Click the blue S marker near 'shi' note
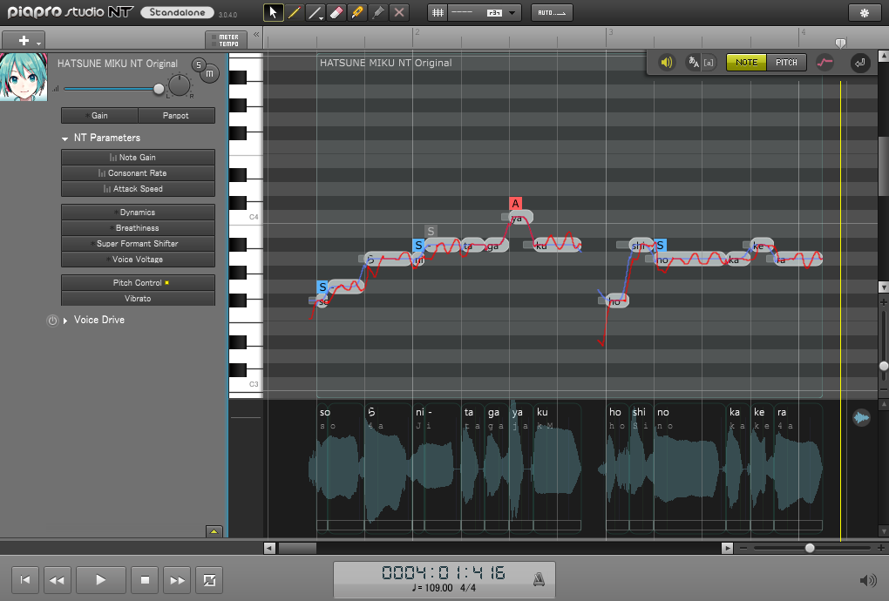The width and height of the screenshot is (889, 601). tap(660, 246)
